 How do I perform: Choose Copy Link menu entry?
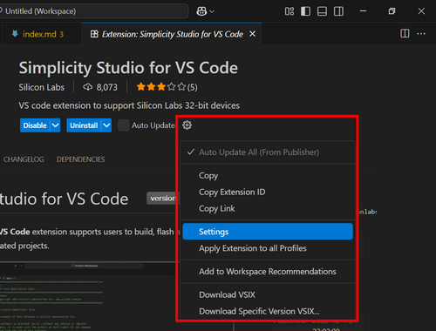pos(268,208)
